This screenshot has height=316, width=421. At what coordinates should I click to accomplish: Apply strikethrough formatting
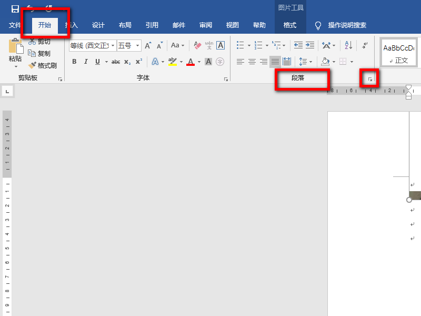(115, 62)
